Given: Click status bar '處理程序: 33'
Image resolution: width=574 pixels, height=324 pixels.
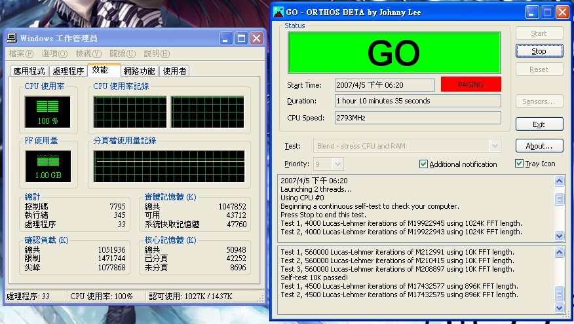Looking at the screenshot, I should coord(28,297).
